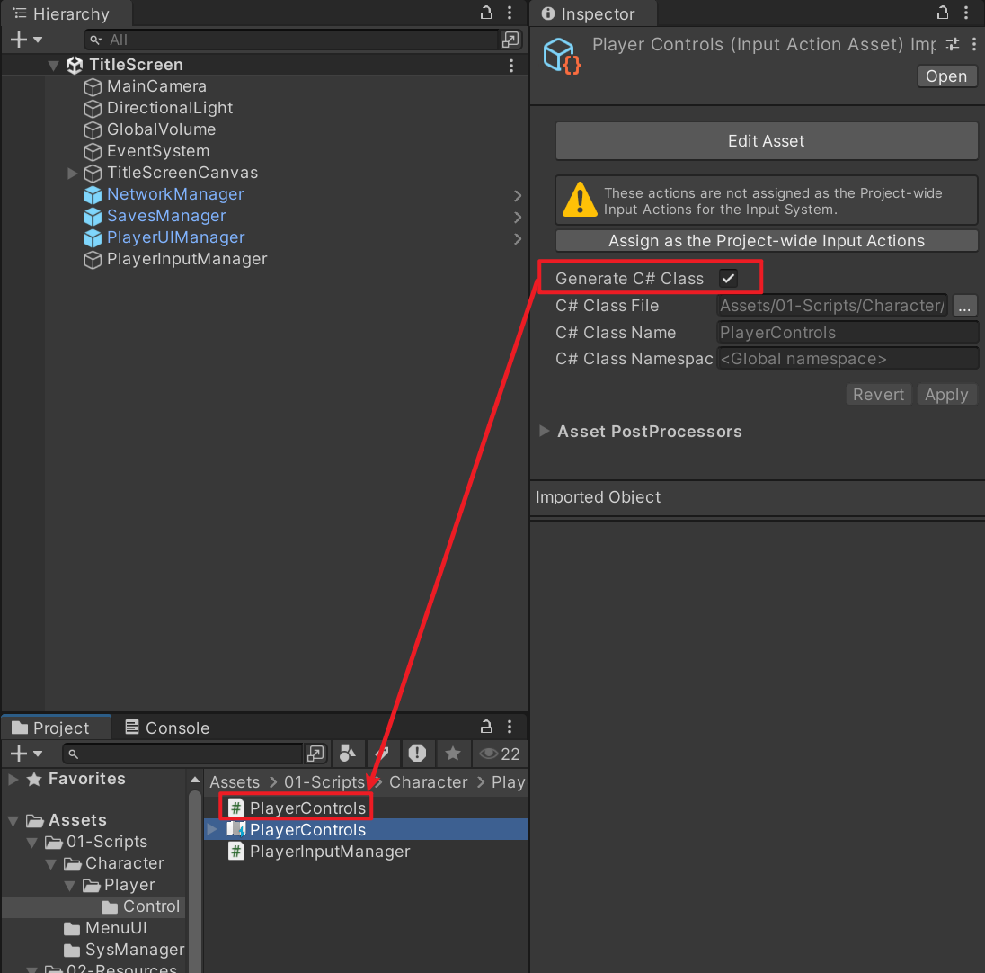Click the Hierarchy add object plus dropdown
985x973 pixels.
(x=26, y=40)
